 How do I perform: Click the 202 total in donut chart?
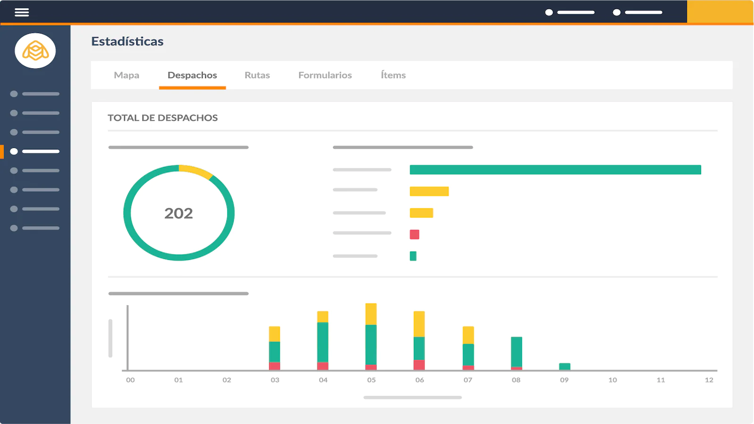[x=179, y=213]
